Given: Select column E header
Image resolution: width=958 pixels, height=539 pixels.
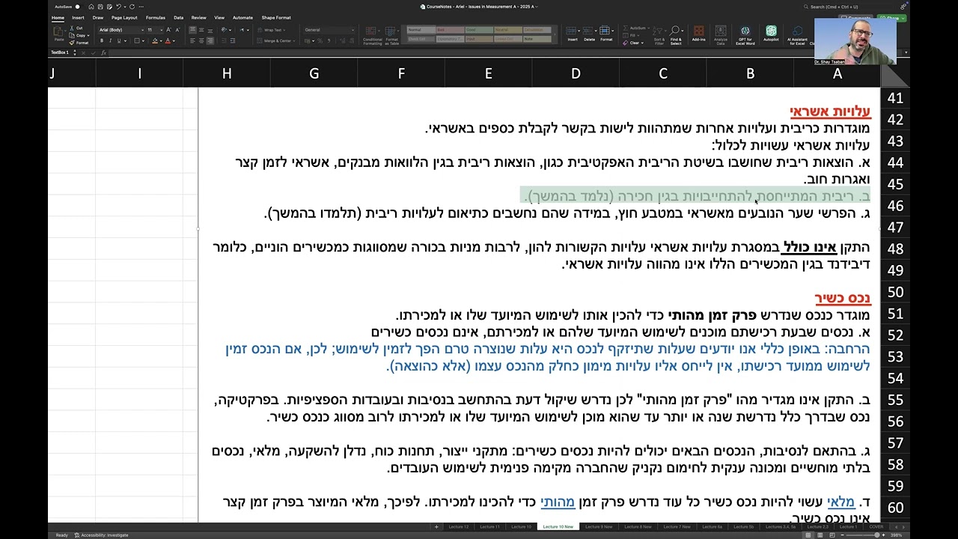Looking at the screenshot, I should click(489, 73).
